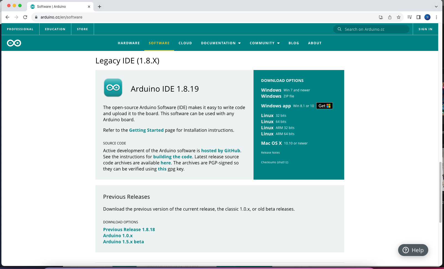Click the browser back arrow

(x=7, y=17)
